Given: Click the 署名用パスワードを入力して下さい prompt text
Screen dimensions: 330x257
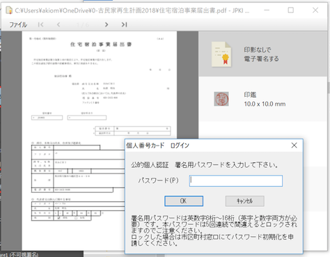Looking at the screenshot, I should coord(204,165).
